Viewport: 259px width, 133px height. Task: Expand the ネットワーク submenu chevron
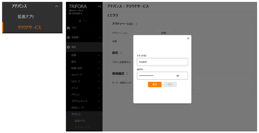tap(99, 75)
